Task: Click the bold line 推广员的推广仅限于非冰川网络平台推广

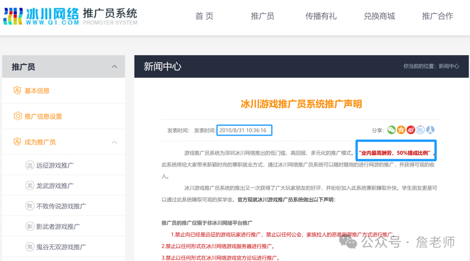Action: click(207, 223)
